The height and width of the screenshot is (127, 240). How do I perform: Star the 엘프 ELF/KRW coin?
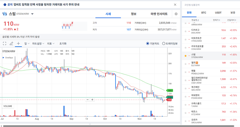tap(186, 64)
